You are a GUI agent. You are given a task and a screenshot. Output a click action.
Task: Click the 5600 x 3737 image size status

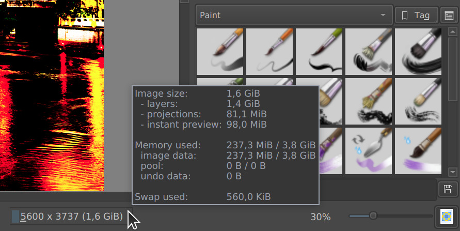[x=71, y=217]
